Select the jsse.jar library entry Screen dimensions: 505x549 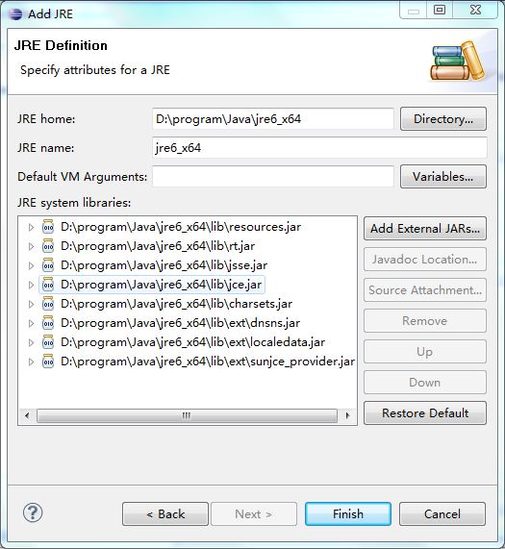click(x=164, y=265)
